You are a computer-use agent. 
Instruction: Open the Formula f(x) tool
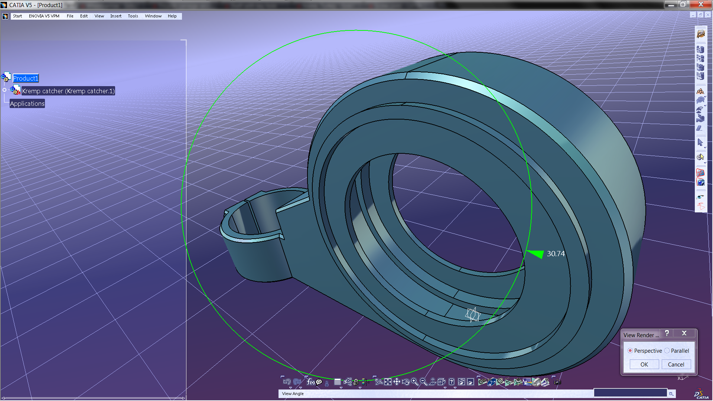(x=310, y=382)
